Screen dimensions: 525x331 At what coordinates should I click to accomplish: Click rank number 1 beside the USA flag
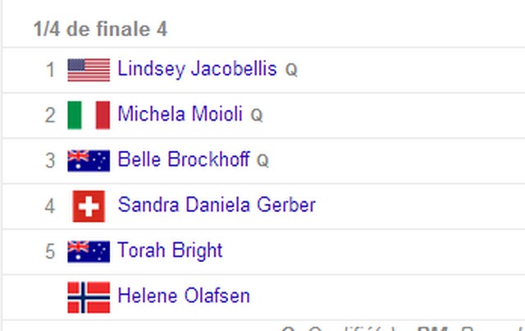50,70
